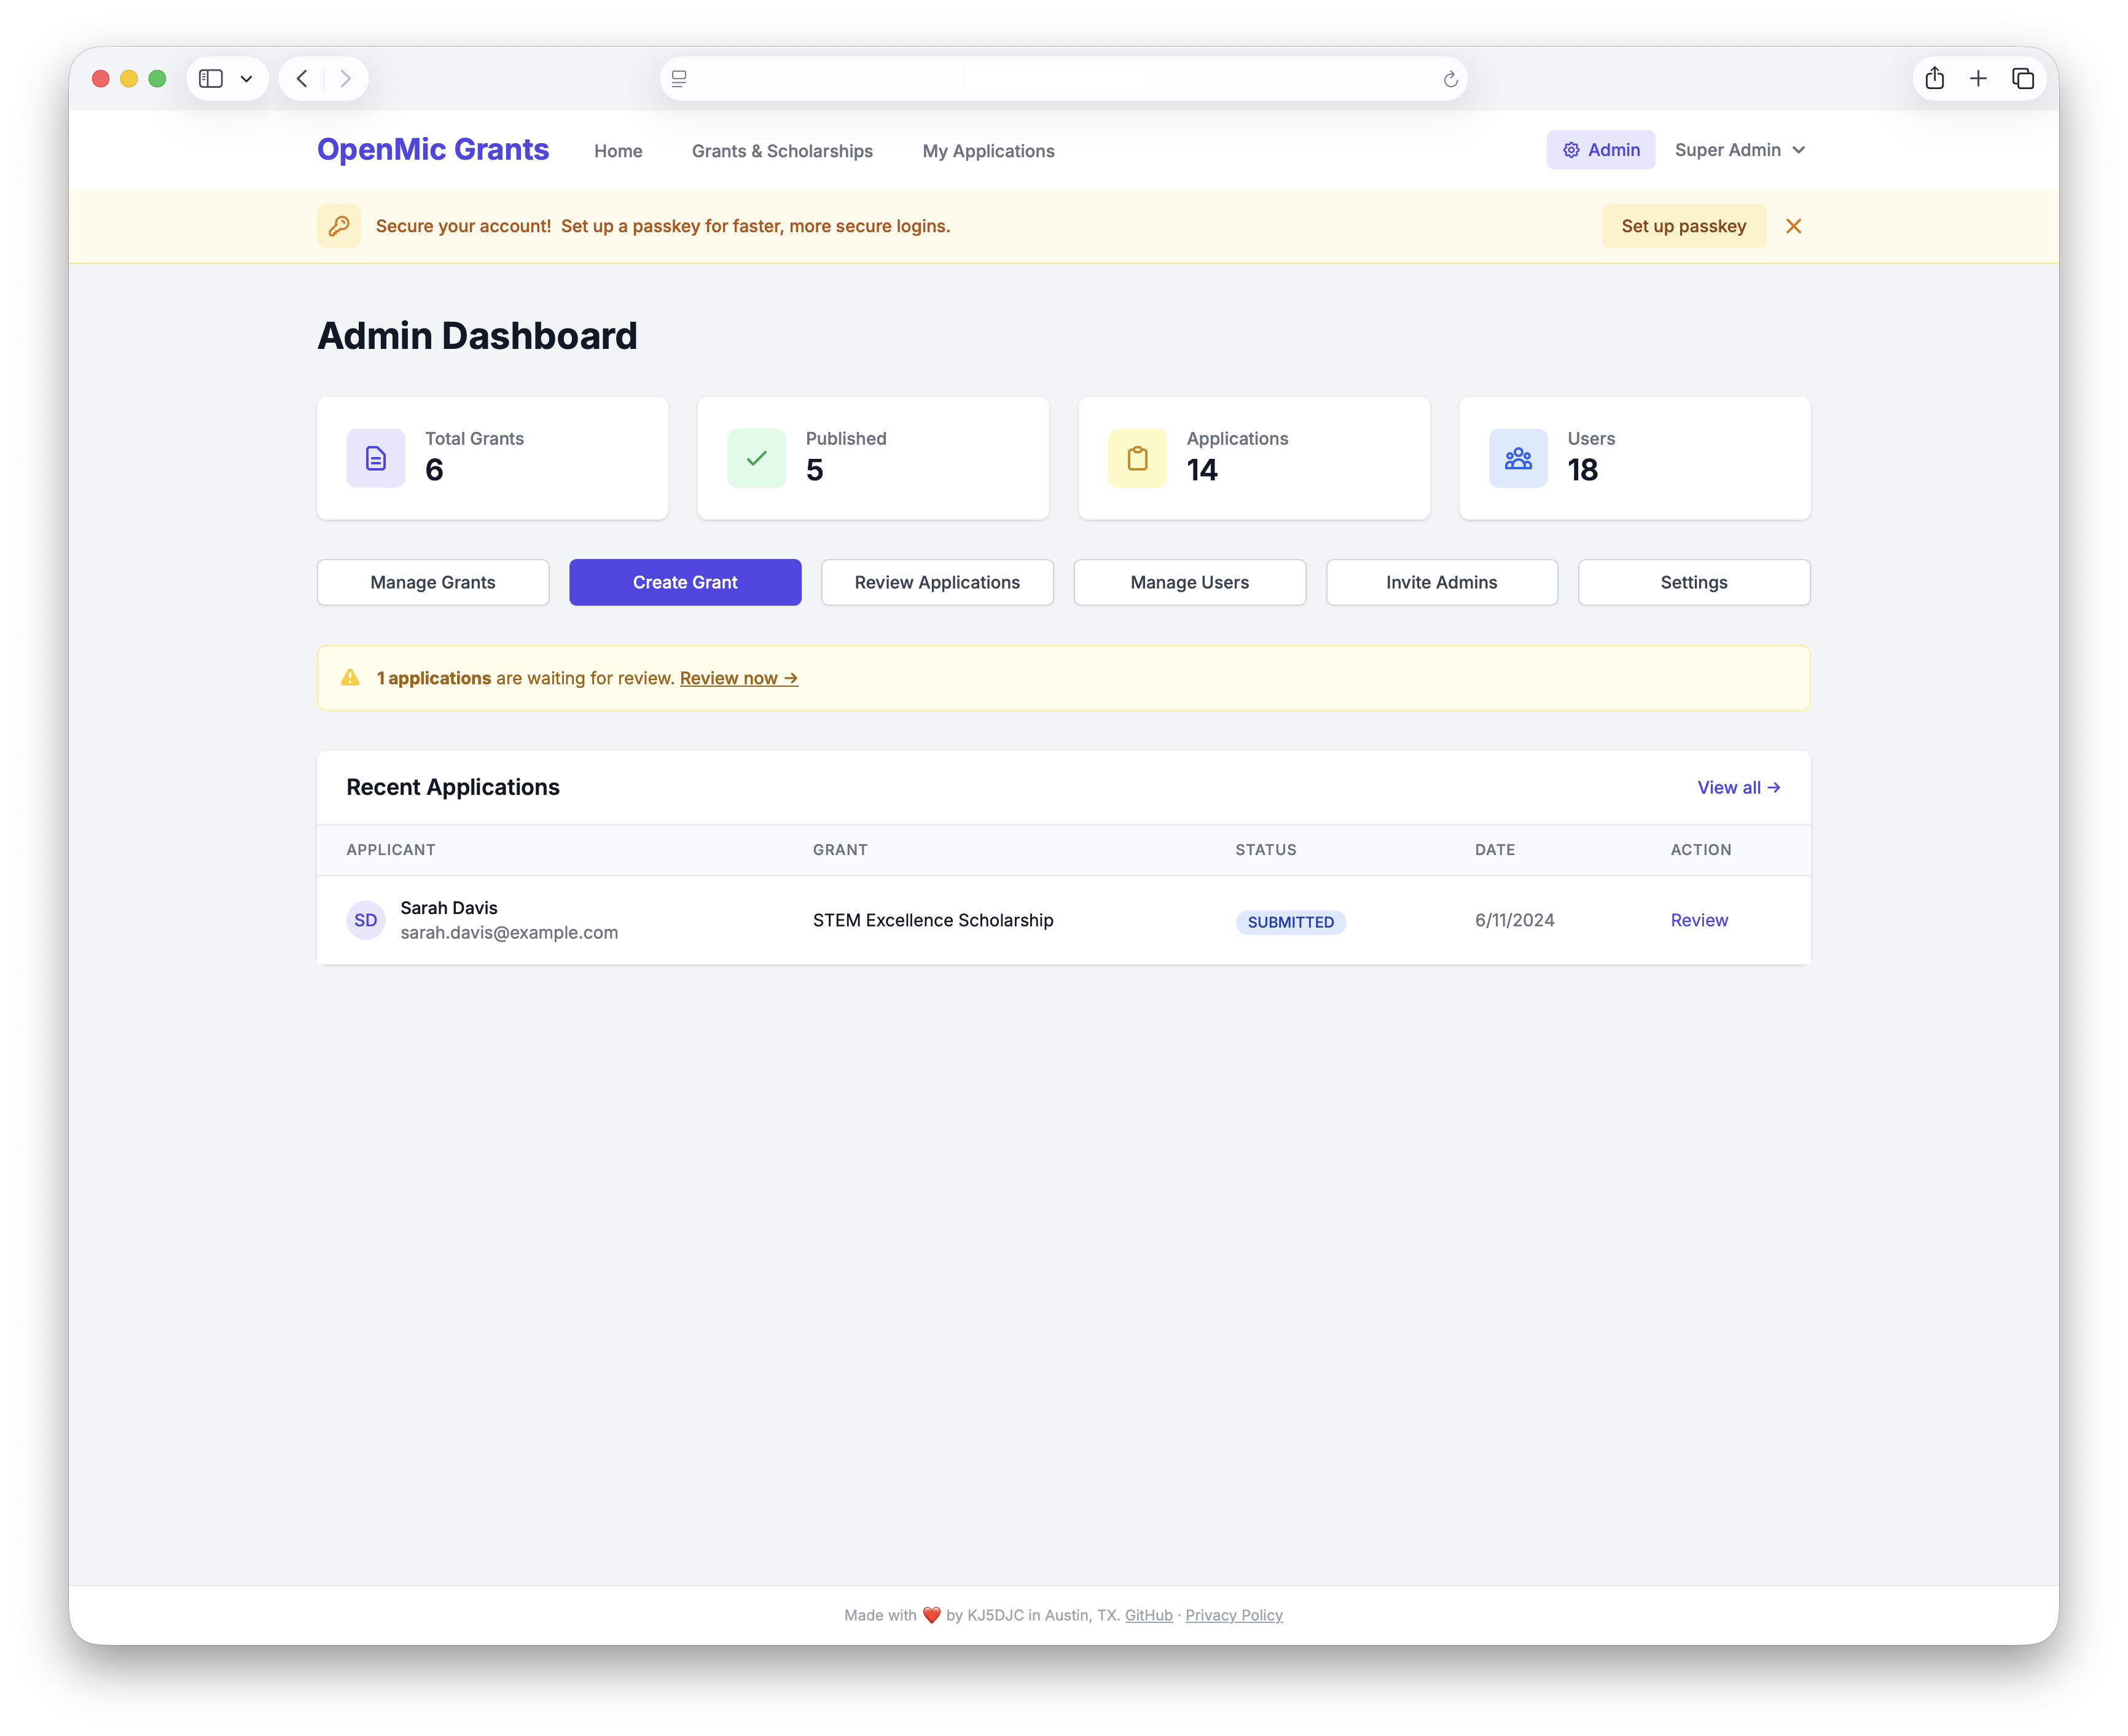Click the passkey key icon in banner
The image size is (2128, 1736).
[339, 226]
